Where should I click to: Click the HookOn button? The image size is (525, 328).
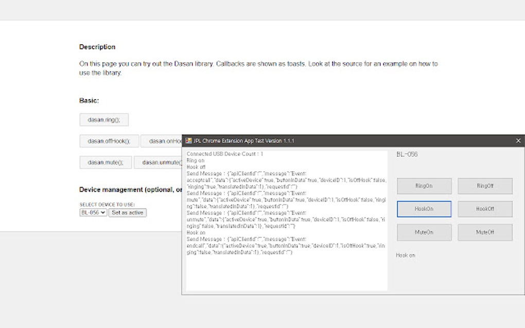point(424,209)
